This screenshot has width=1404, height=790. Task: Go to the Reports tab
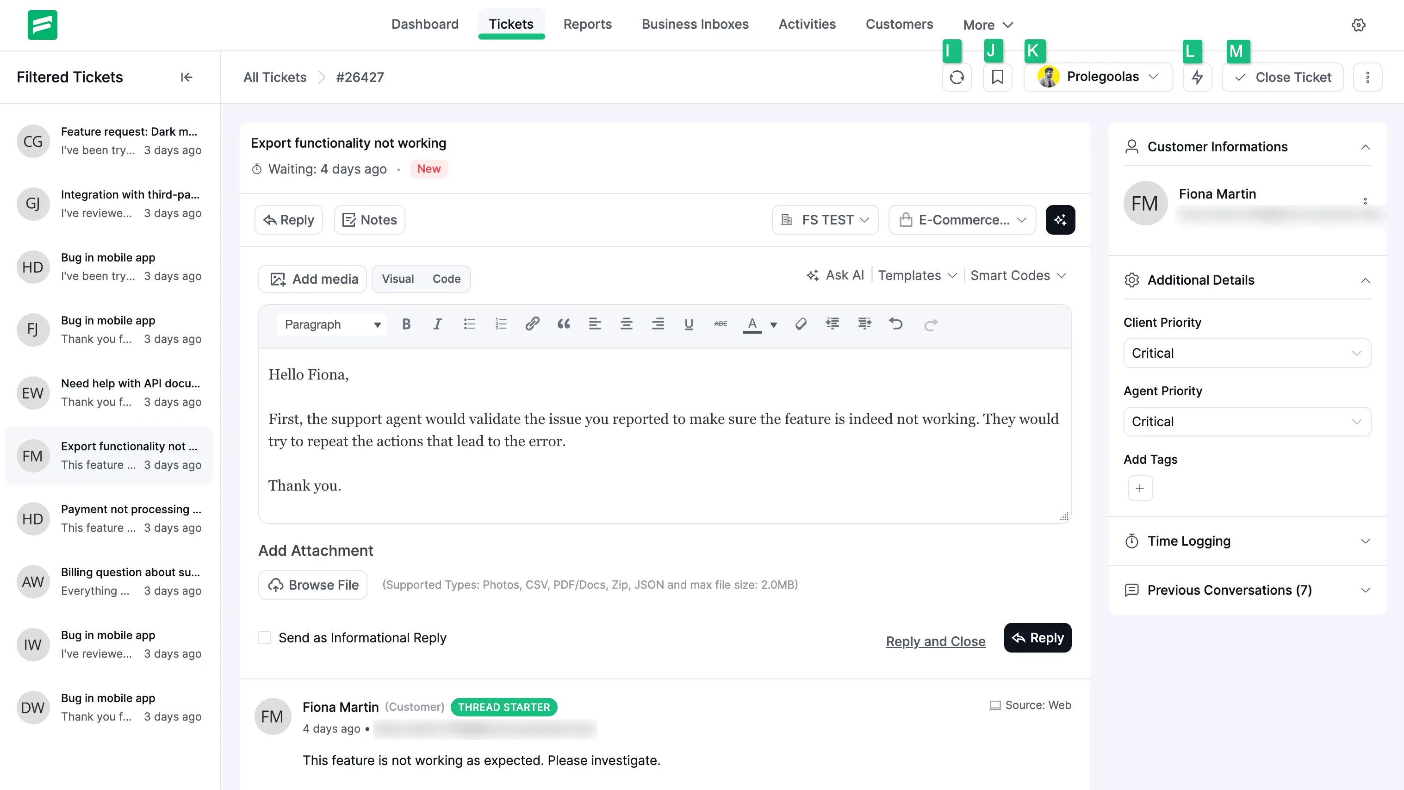pyautogui.click(x=587, y=25)
